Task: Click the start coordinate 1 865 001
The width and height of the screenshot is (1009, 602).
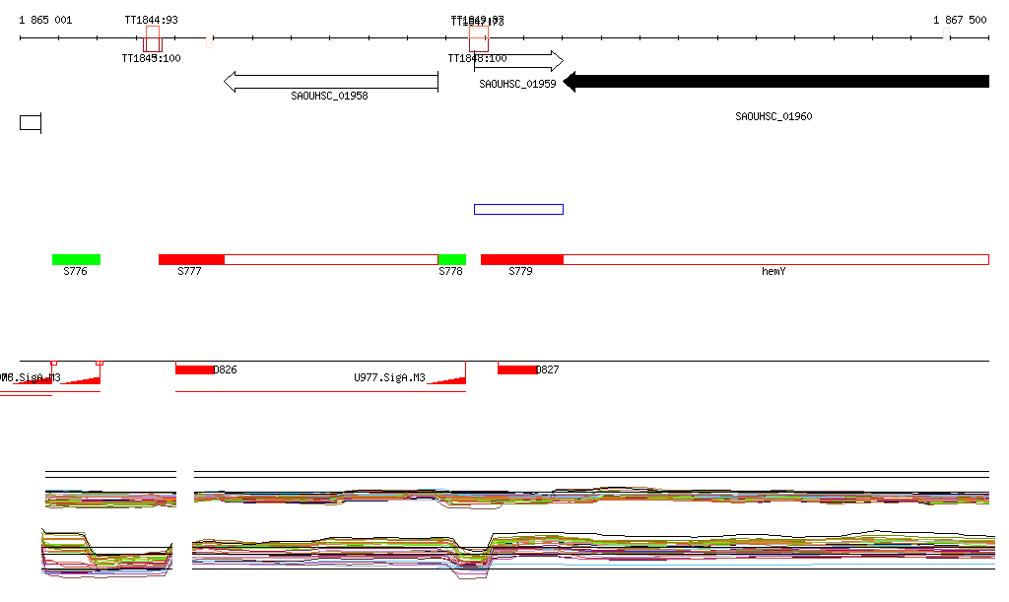Action: (x=45, y=20)
